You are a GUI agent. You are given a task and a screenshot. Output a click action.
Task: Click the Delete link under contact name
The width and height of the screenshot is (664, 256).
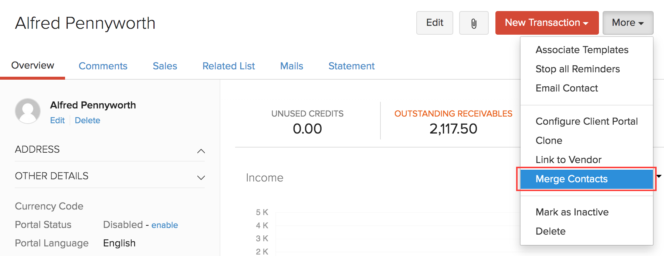[87, 121]
